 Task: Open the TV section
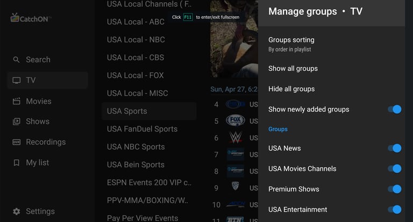point(47,80)
